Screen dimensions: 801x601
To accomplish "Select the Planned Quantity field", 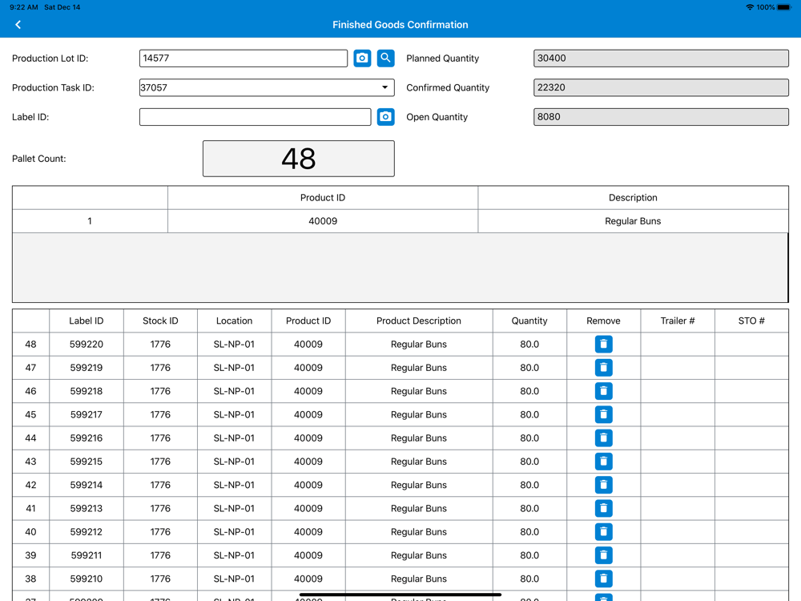I will (660, 58).
